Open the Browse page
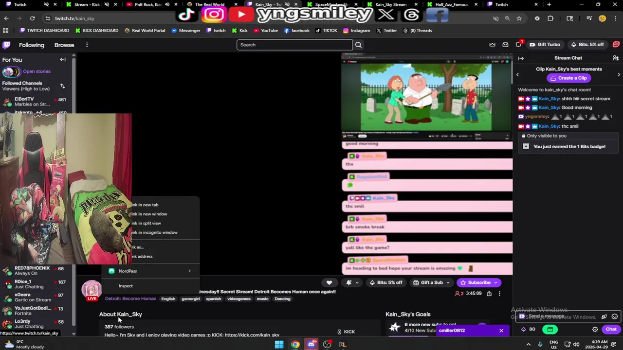Image resolution: width=623 pixels, height=350 pixels. pyautogui.click(x=64, y=45)
